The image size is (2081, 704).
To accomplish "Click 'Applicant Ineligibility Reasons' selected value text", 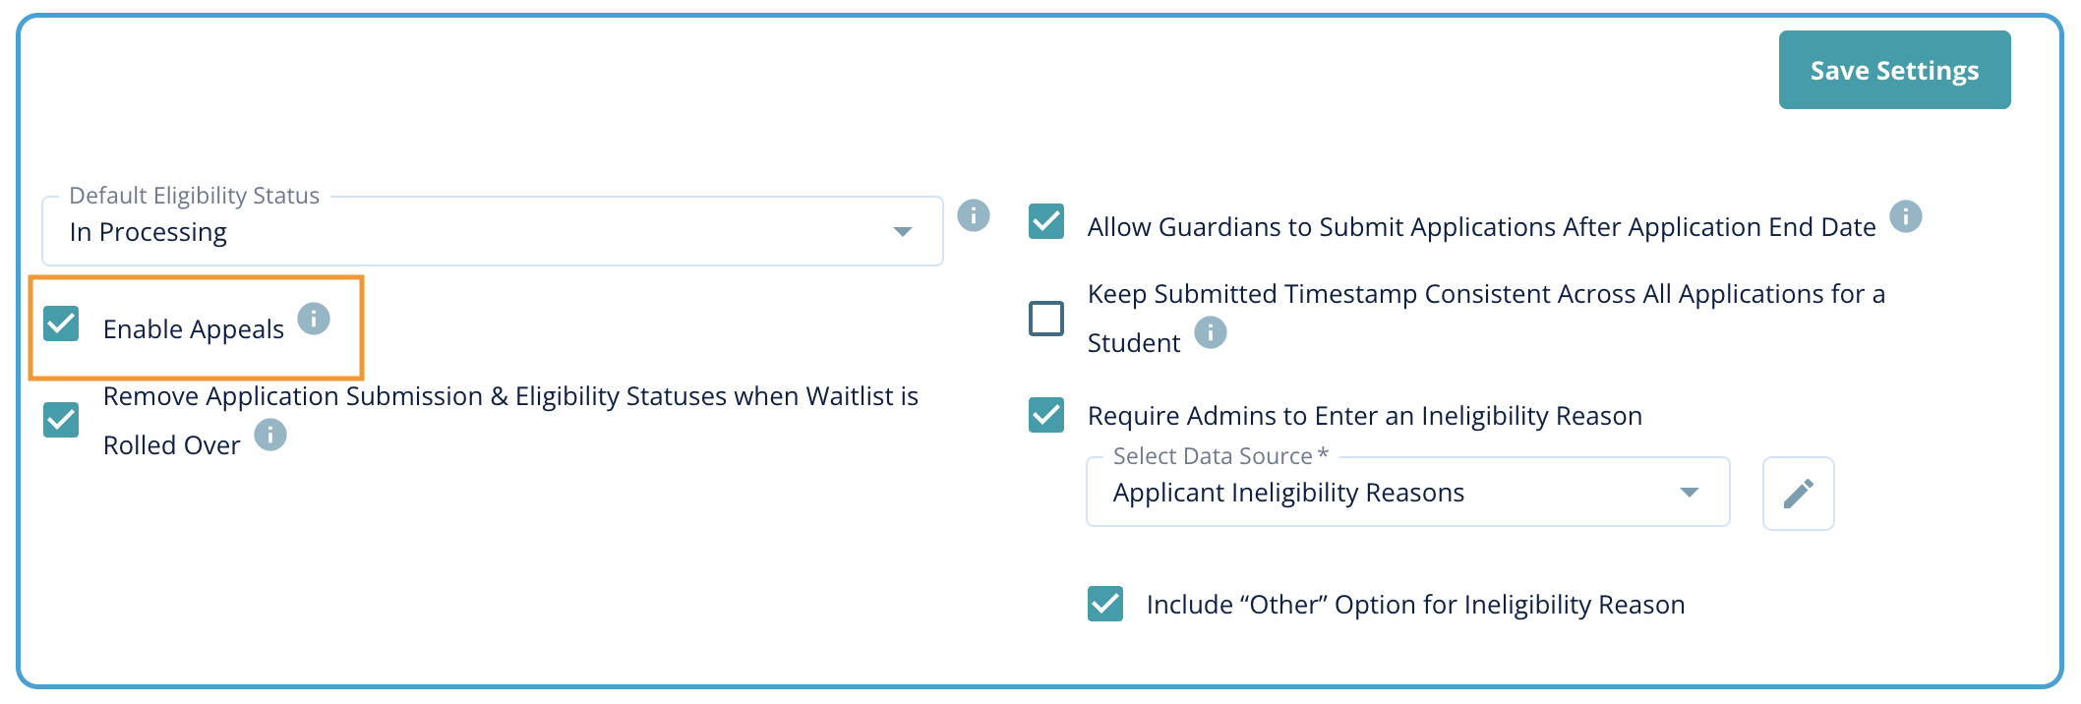I will [x=1288, y=493].
